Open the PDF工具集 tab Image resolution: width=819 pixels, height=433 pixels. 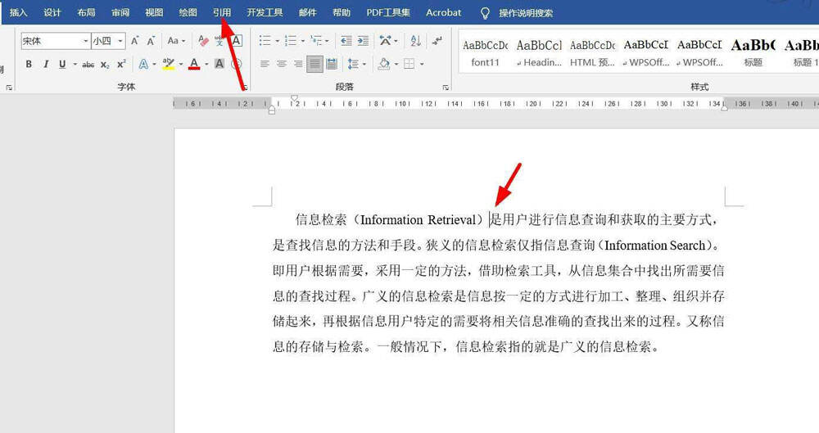(x=388, y=12)
